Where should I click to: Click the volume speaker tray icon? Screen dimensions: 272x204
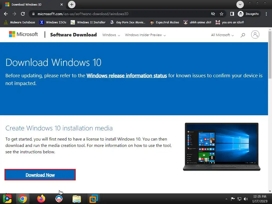pyautogui.click(x=246, y=199)
